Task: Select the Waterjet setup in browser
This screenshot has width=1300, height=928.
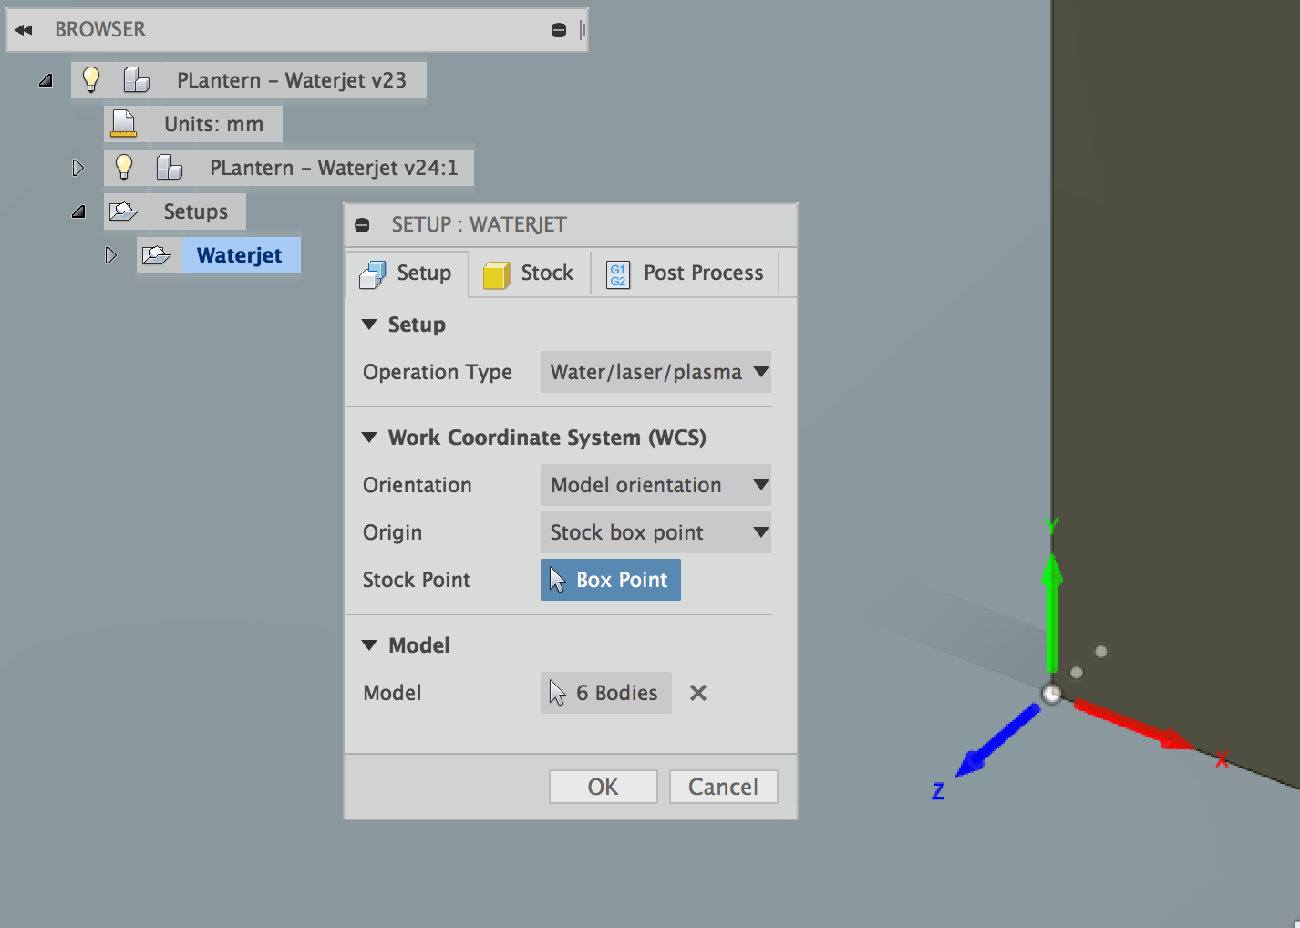Action: tap(240, 255)
